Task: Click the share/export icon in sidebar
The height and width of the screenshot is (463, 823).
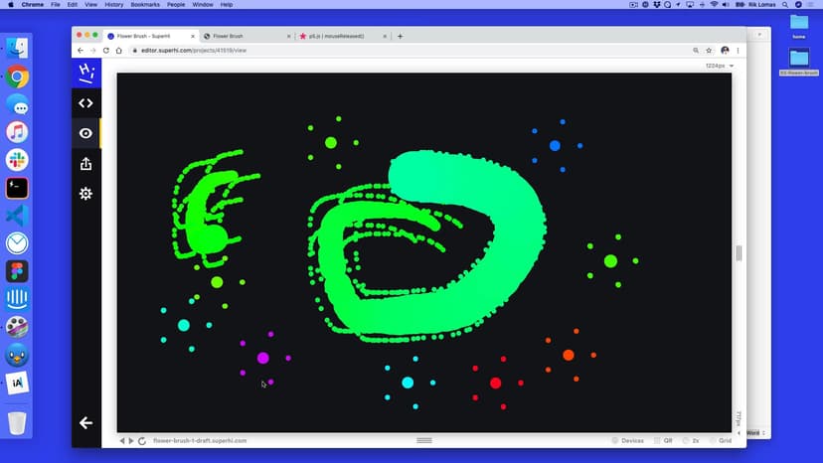Action: [x=85, y=163]
